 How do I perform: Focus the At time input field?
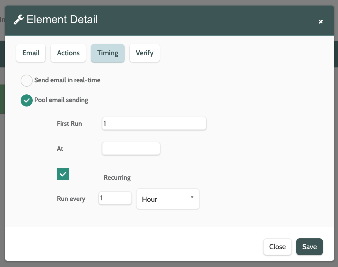(x=131, y=149)
